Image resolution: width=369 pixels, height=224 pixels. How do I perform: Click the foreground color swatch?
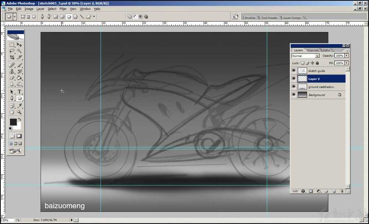[x=13, y=122]
